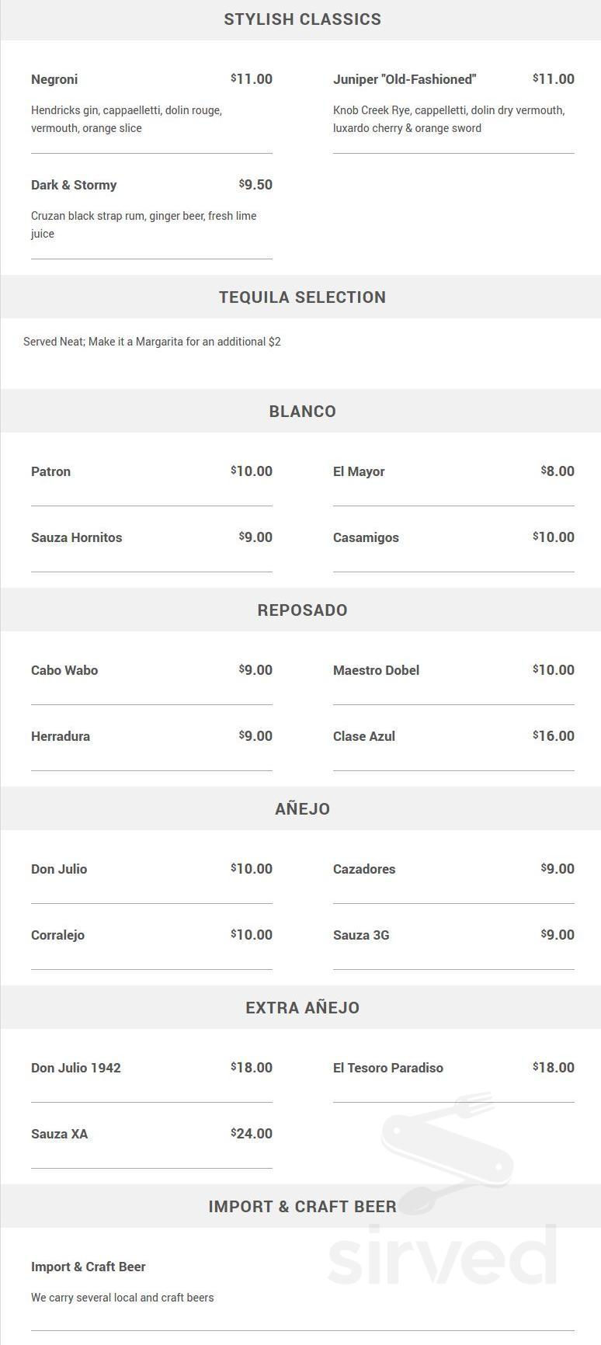Pick Maestro Dobel tequila

point(376,670)
